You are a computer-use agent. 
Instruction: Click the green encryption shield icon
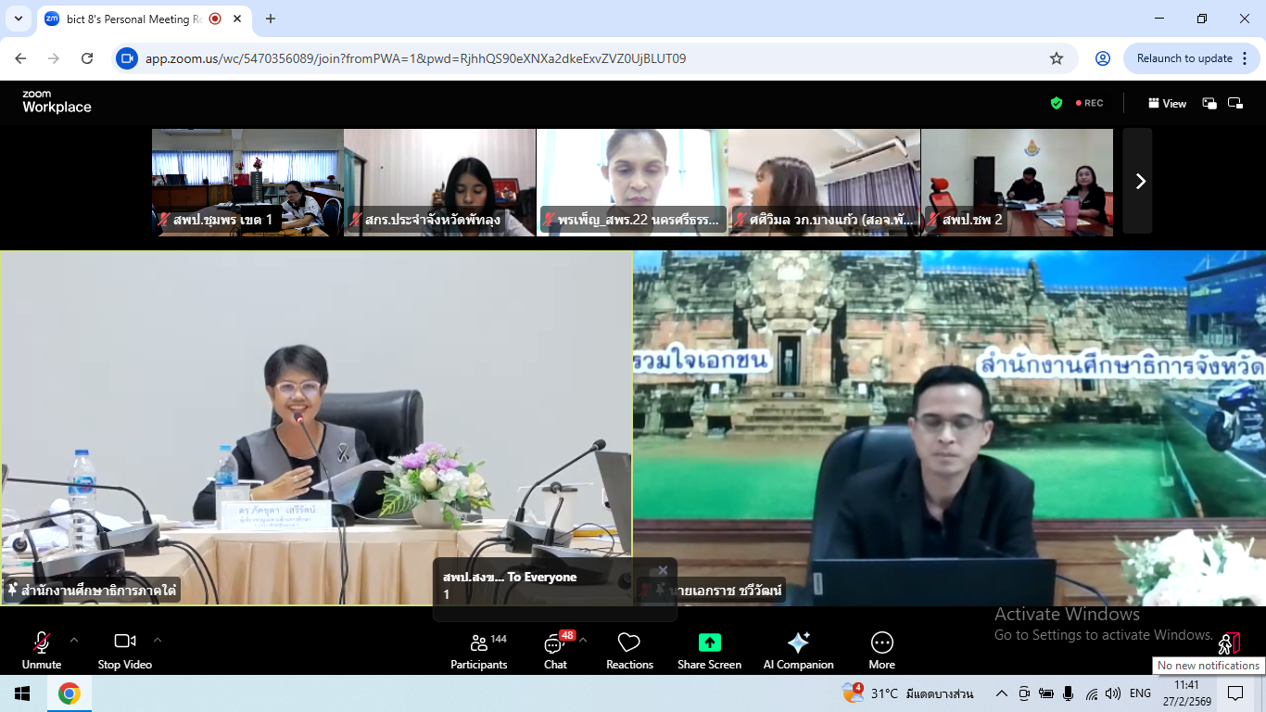pyautogui.click(x=1056, y=103)
